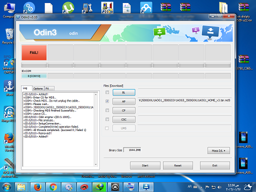
Task: Click the taskbar clock showing 12:34
Action: tap(233, 187)
